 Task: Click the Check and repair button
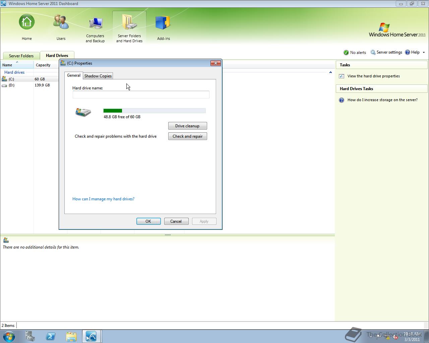(187, 136)
